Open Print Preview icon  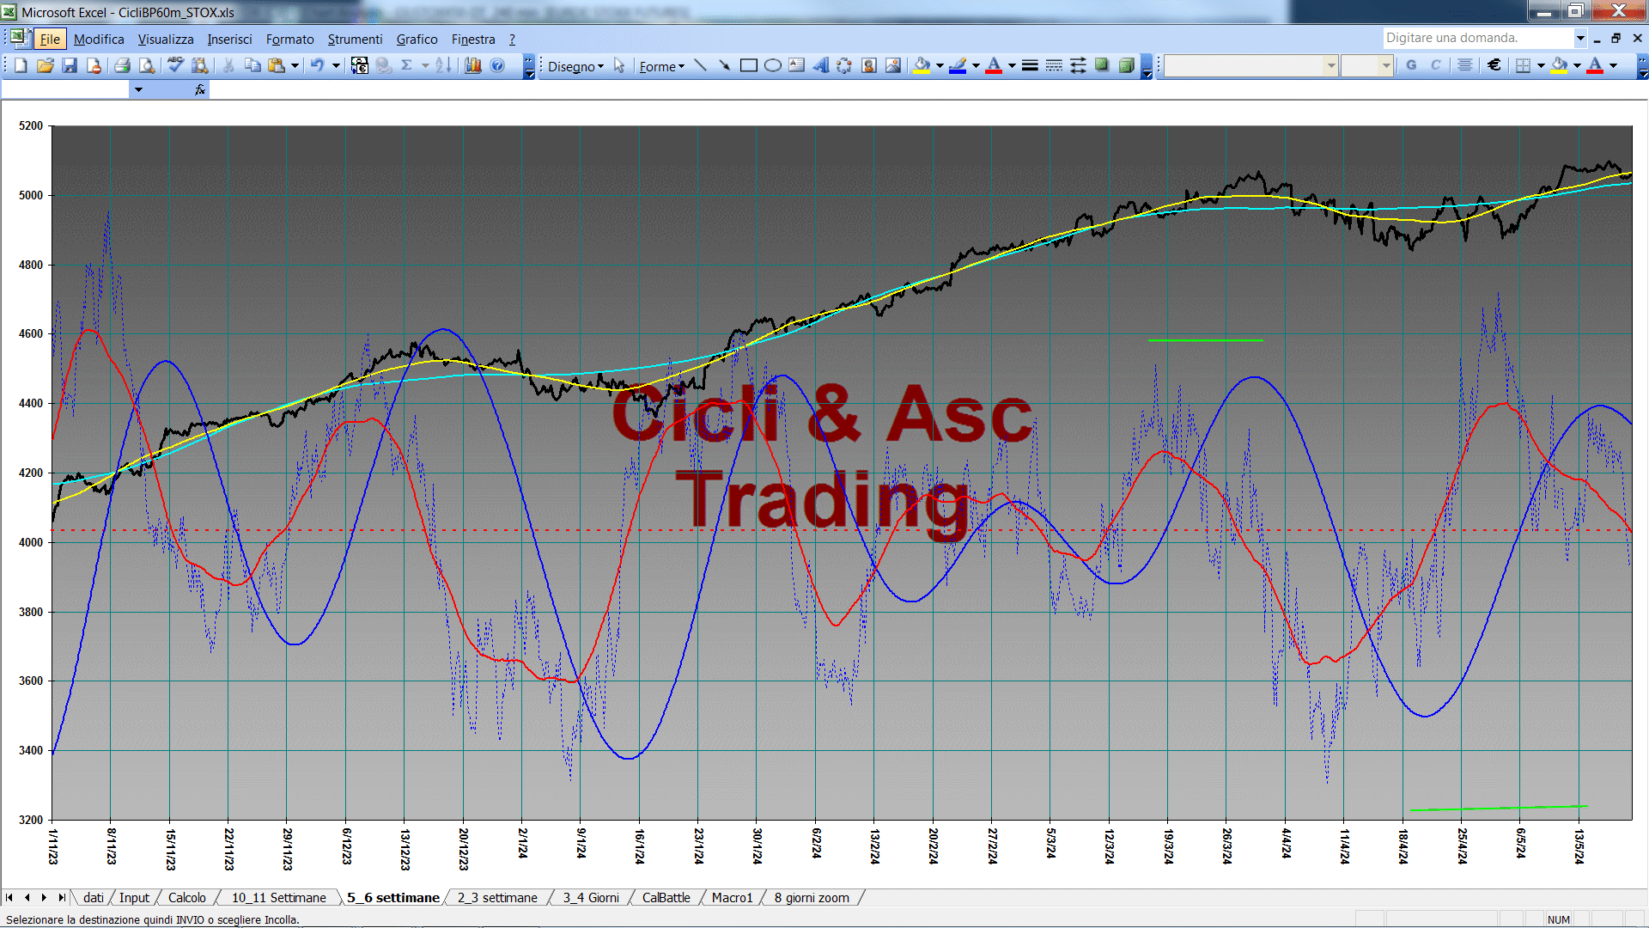point(147,65)
